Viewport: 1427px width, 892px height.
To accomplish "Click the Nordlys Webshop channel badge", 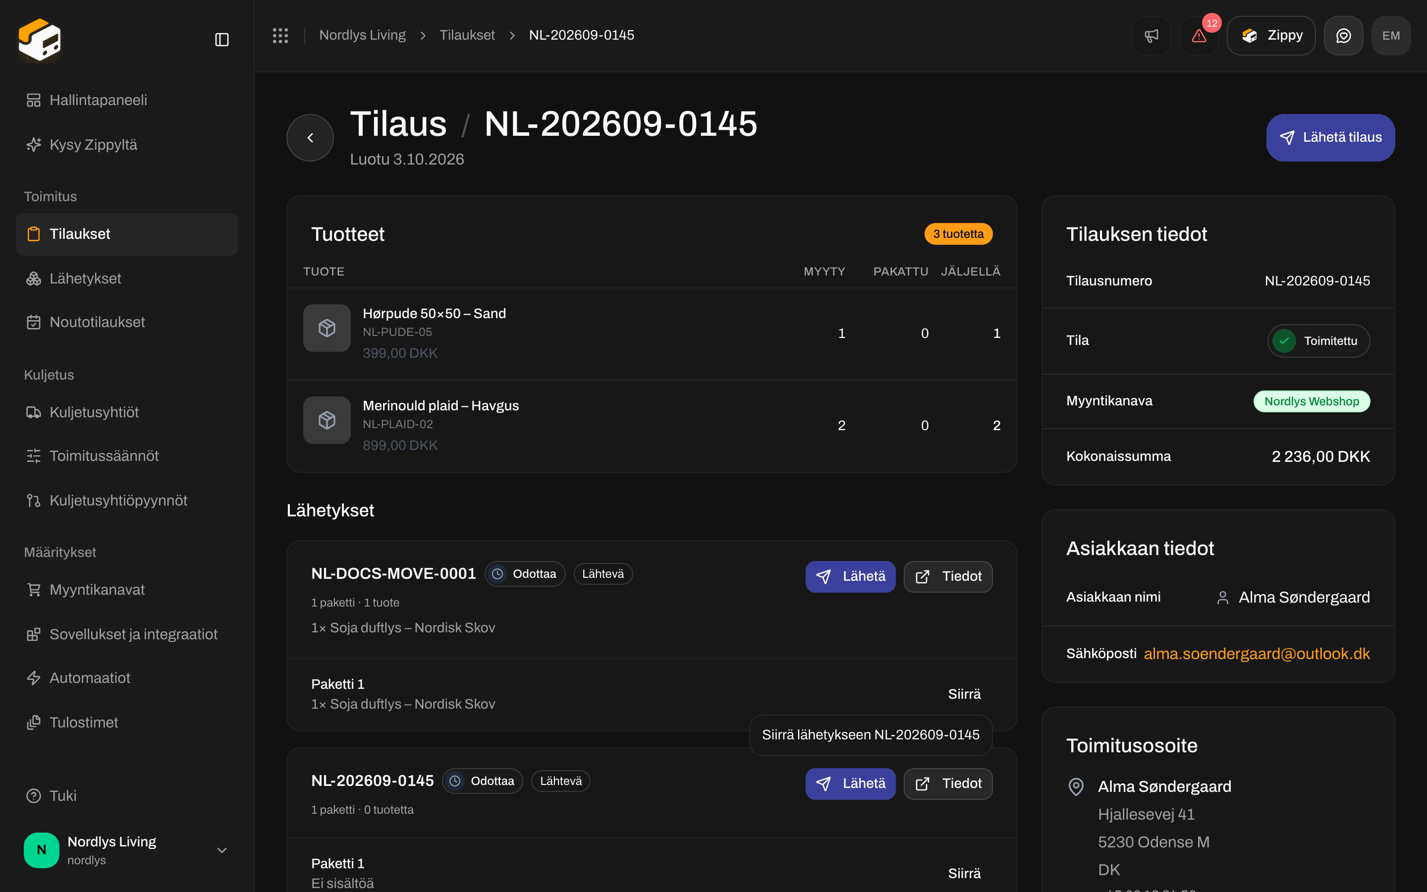I will [1312, 402].
